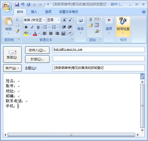Open the 设置文本格式 tab
This screenshot has height=141, width=148.
pos(69,12)
